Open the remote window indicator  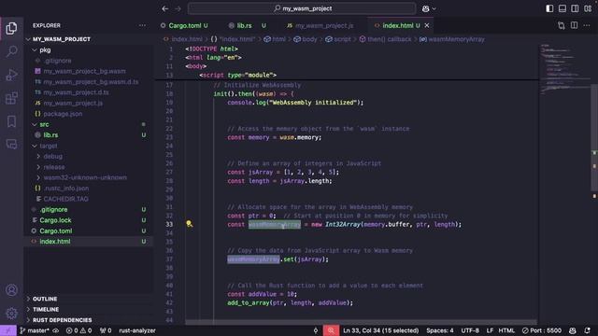[x=8, y=330]
